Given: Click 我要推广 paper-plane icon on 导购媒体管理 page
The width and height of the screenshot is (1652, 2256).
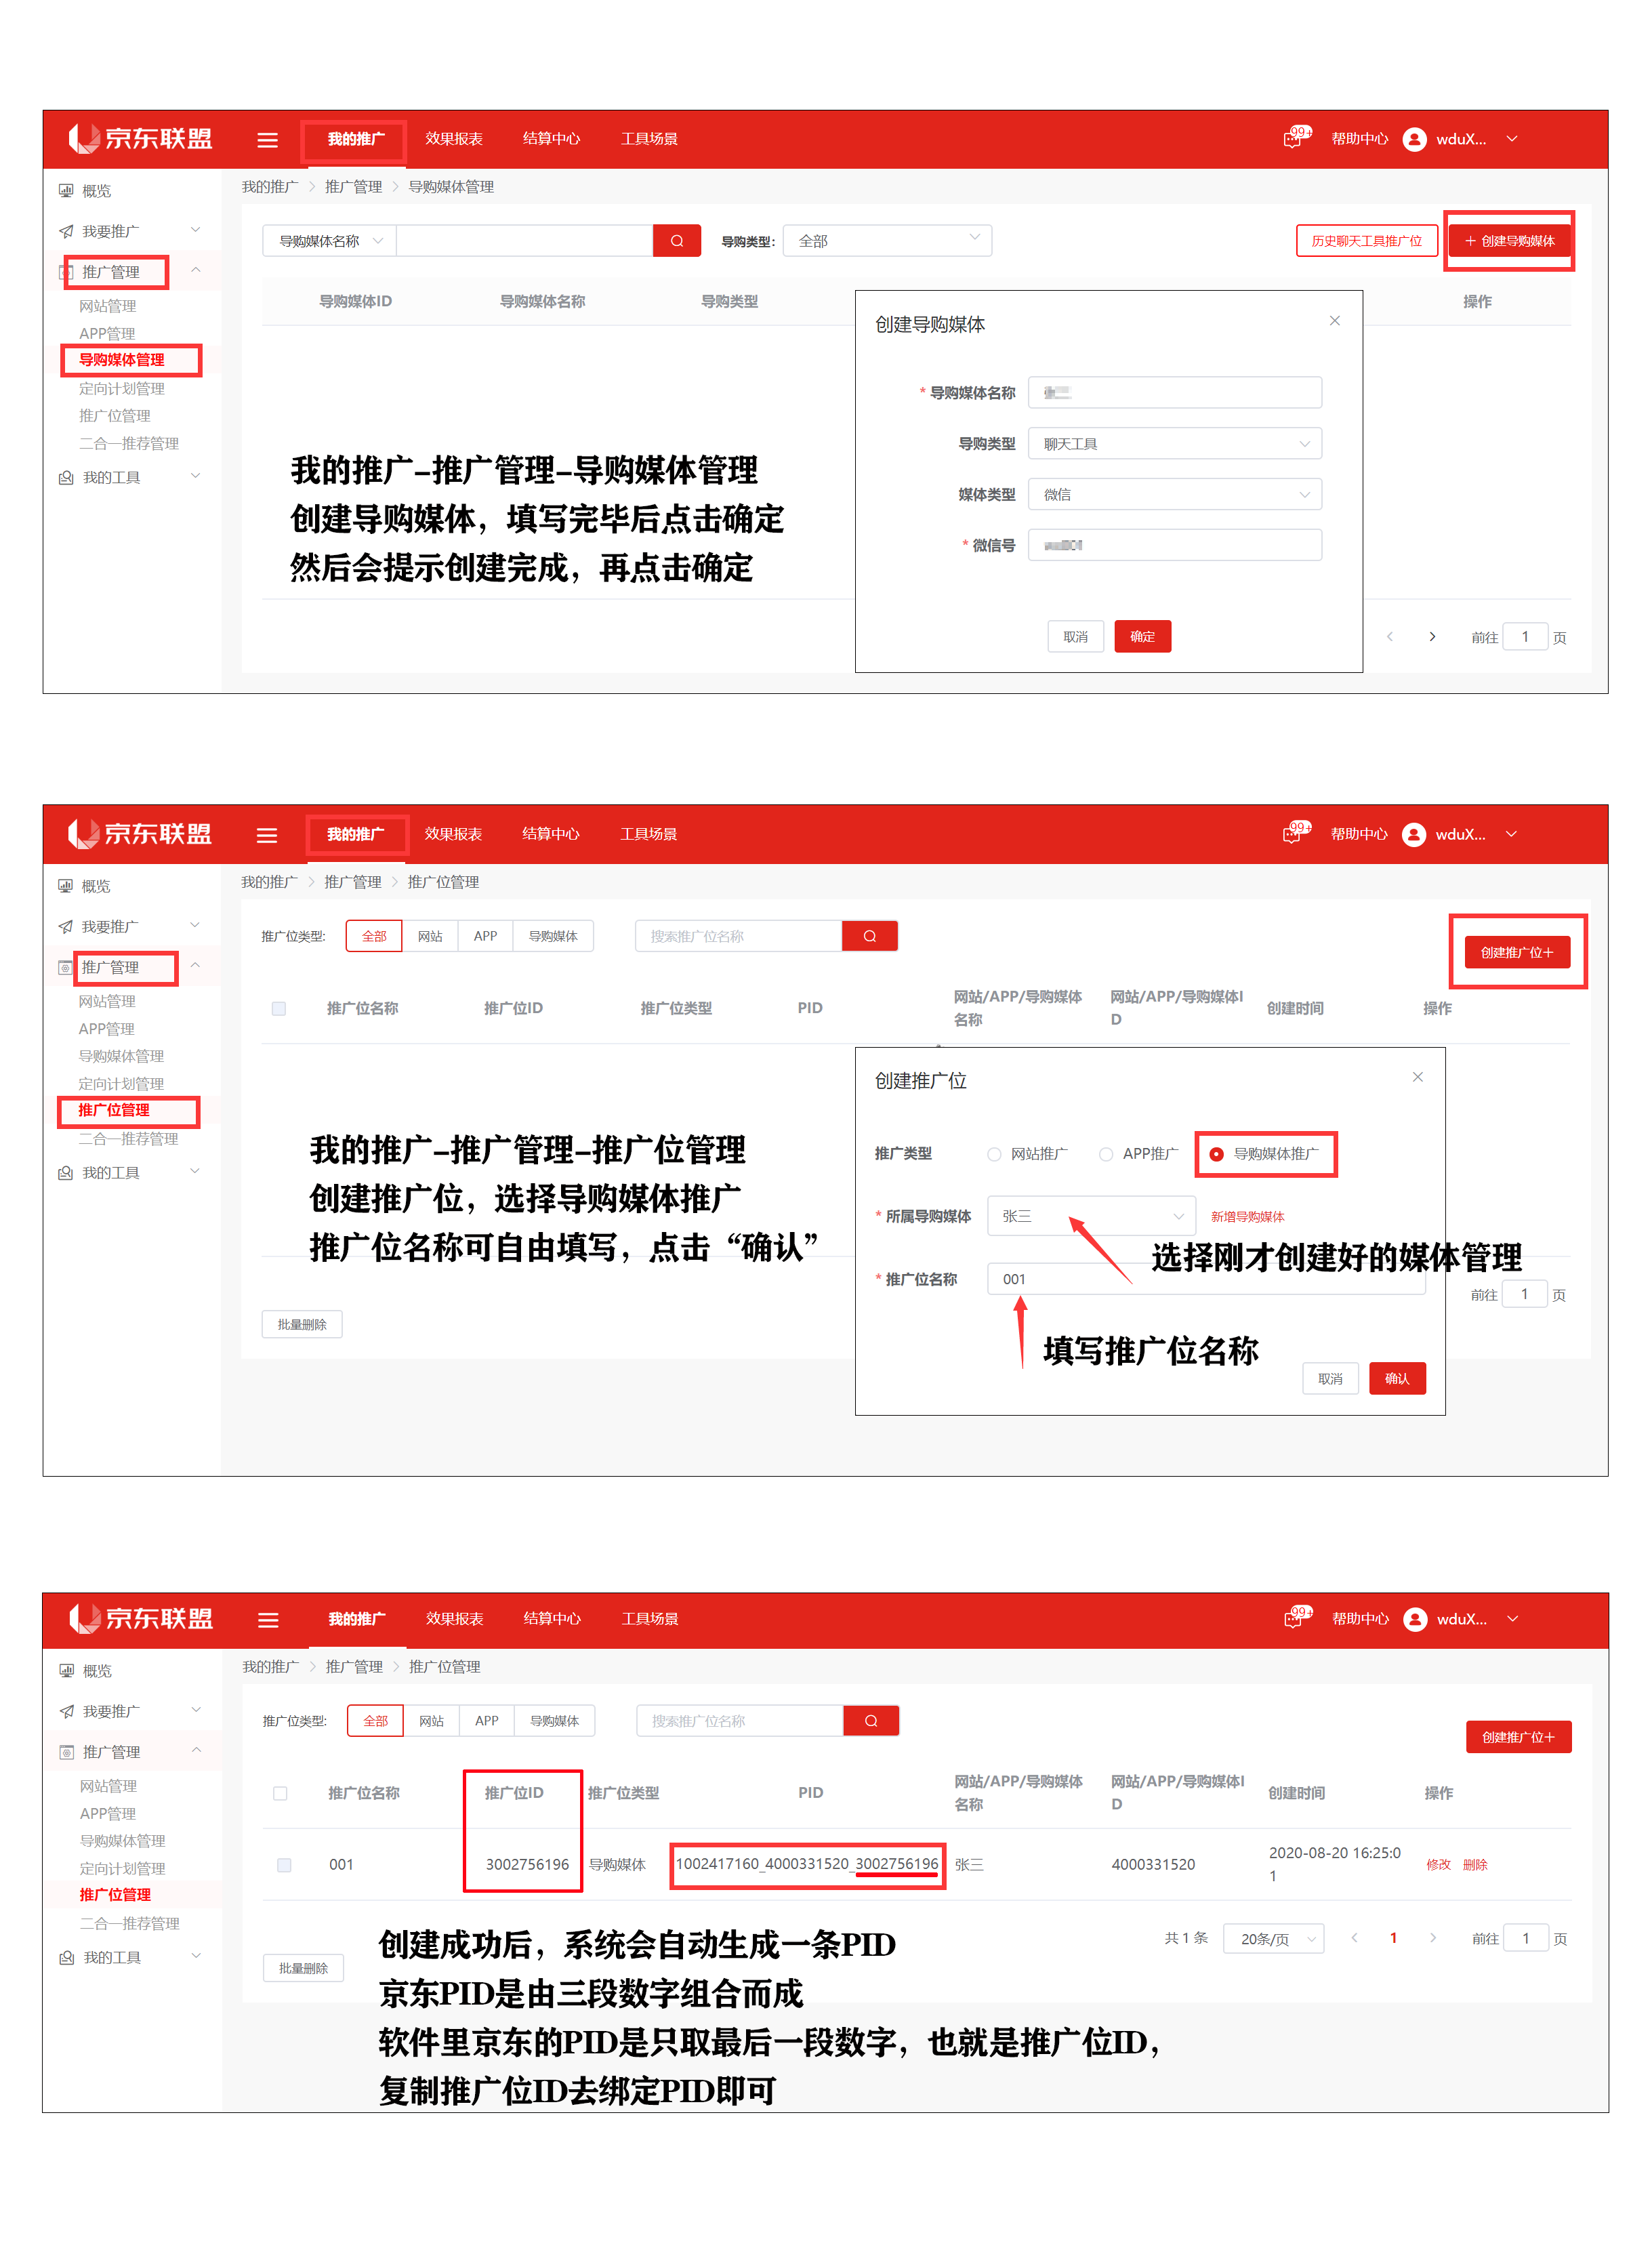Looking at the screenshot, I should pos(66,231).
